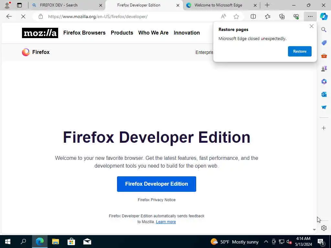Viewport: 331px width, 248px height.
Task: Click the Firefox logo link
Action: coord(36,52)
